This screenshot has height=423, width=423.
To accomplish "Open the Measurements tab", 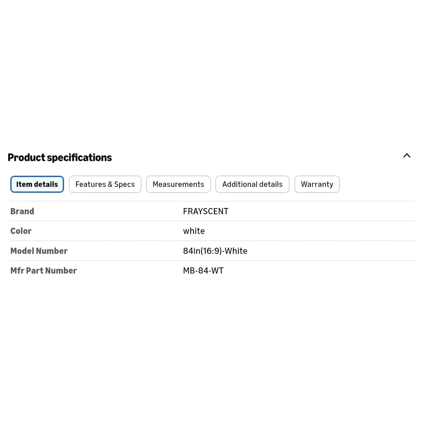I will 178,184.
